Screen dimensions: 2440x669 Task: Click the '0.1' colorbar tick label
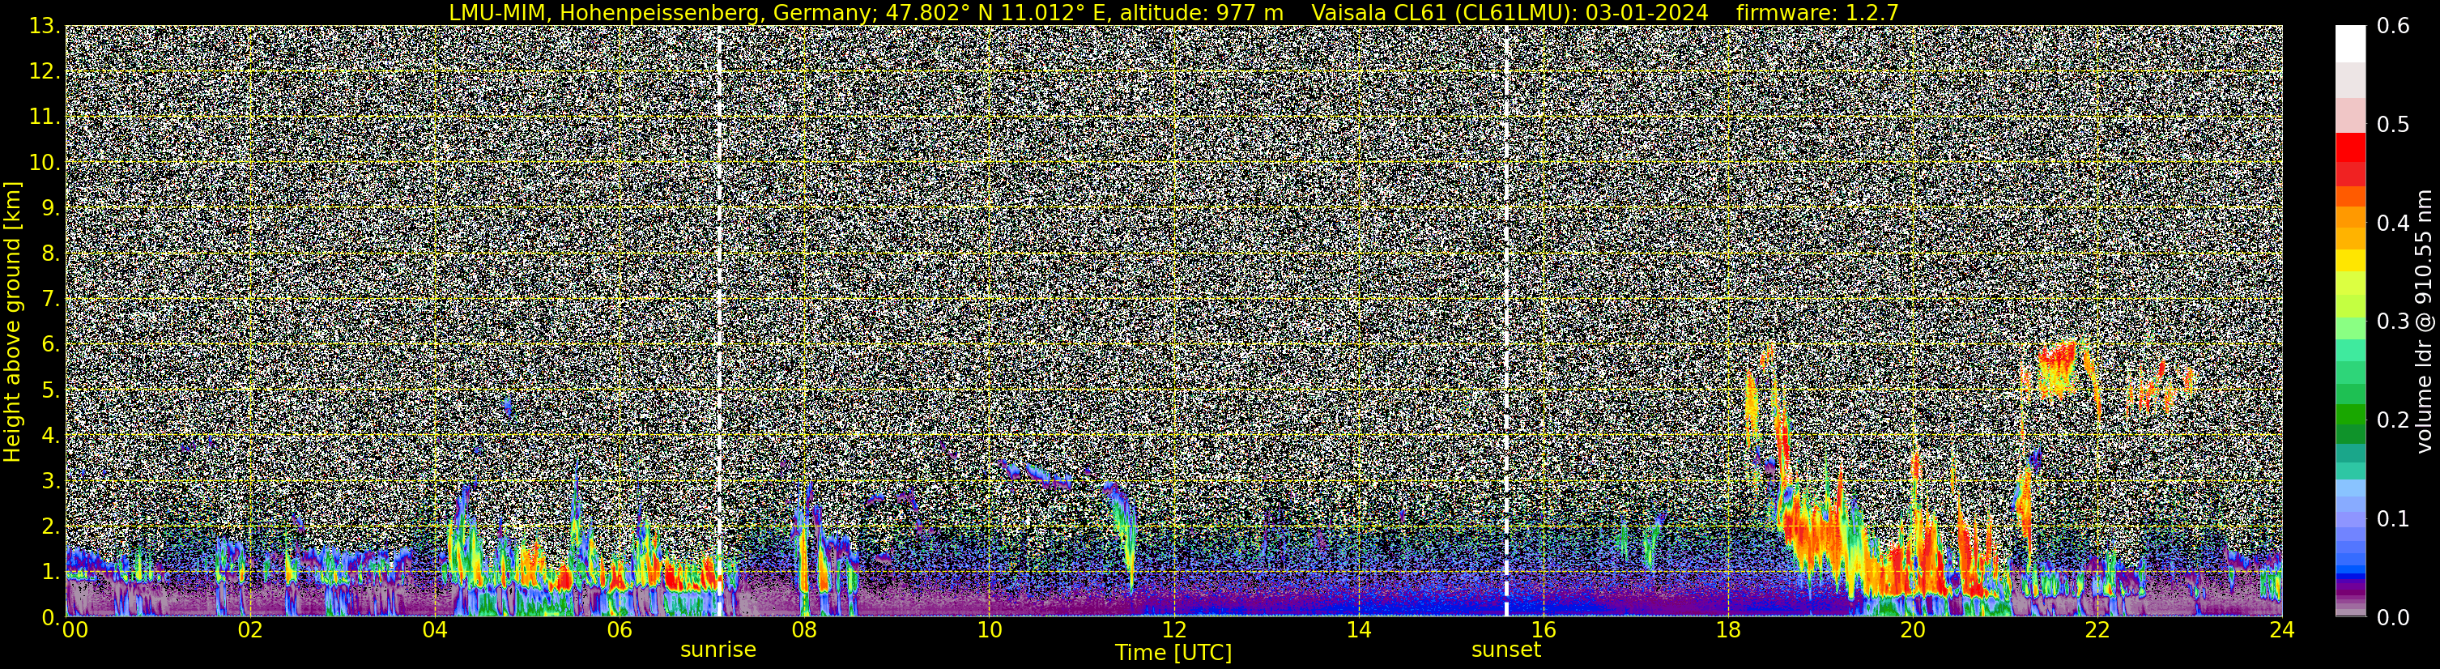[x=2394, y=519]
